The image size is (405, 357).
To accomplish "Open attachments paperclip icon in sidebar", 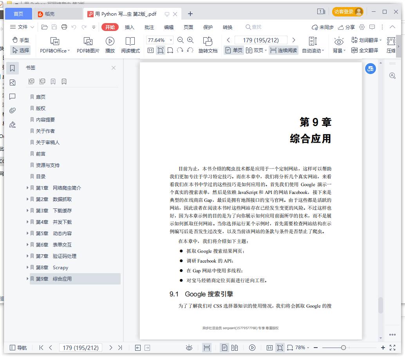I will (13, 111).
